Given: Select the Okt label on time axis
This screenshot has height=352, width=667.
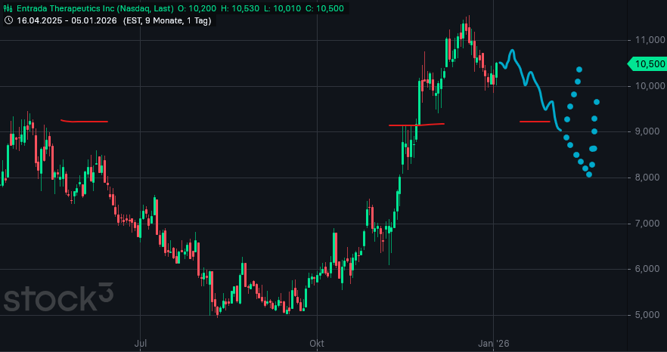Looking at the screenshot, I should click(317, 344).
